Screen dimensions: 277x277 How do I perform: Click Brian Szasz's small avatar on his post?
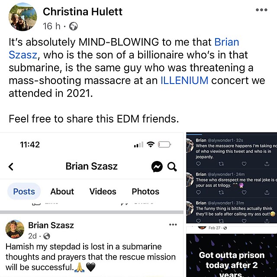click(x=15, y=230)
